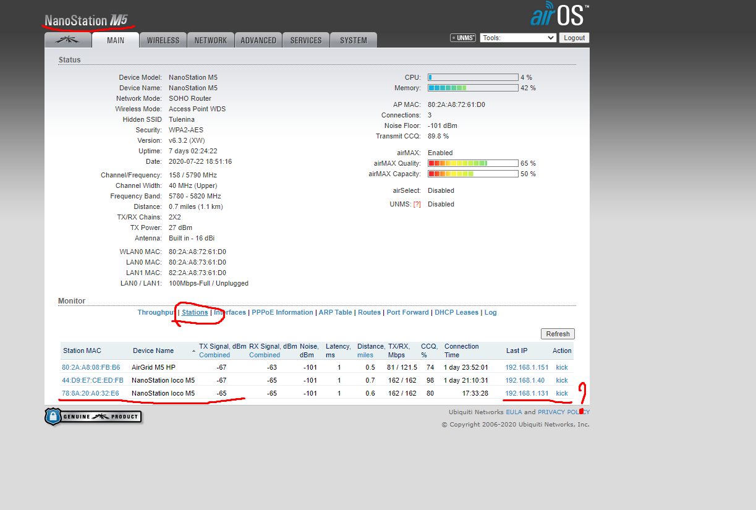756x510 pixels.
Task: Click the airMAX Quality bar
Action: (473, 163)
